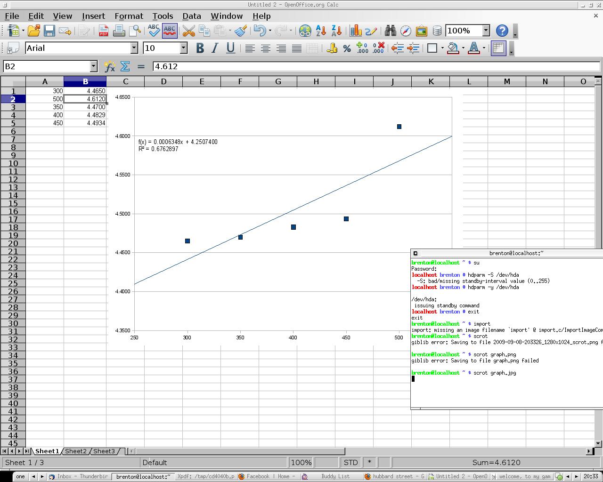Open the Gallery
Screen dimensions: 603x482
click(421, 31)
